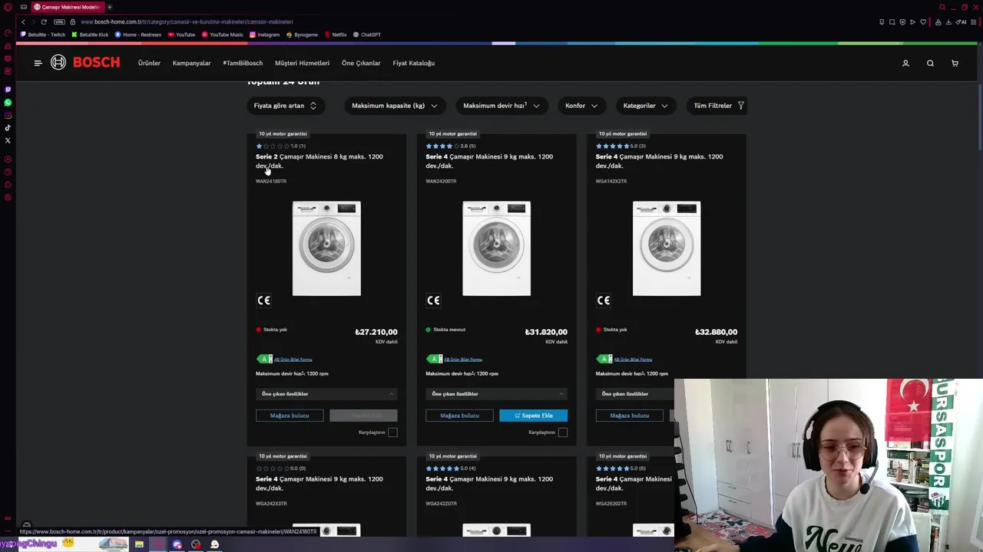Select the Çamaşır Makinesi Modelleri browser tab
Screen dimensions: 983x552
(x=66, y=7)
